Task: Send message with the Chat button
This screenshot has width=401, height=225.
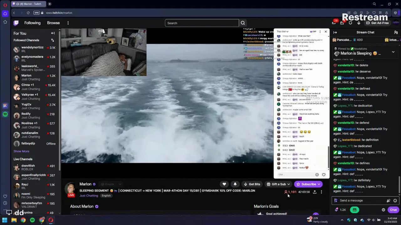Action: [x=393, y=210]
